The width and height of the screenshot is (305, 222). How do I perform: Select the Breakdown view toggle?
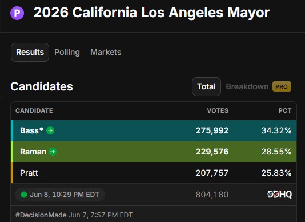pos(247,86)
